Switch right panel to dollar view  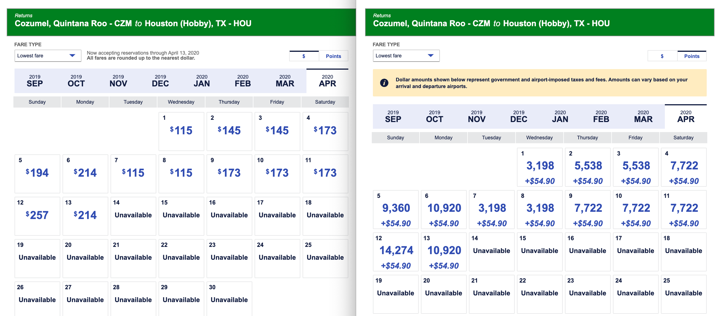pos(662,56)
